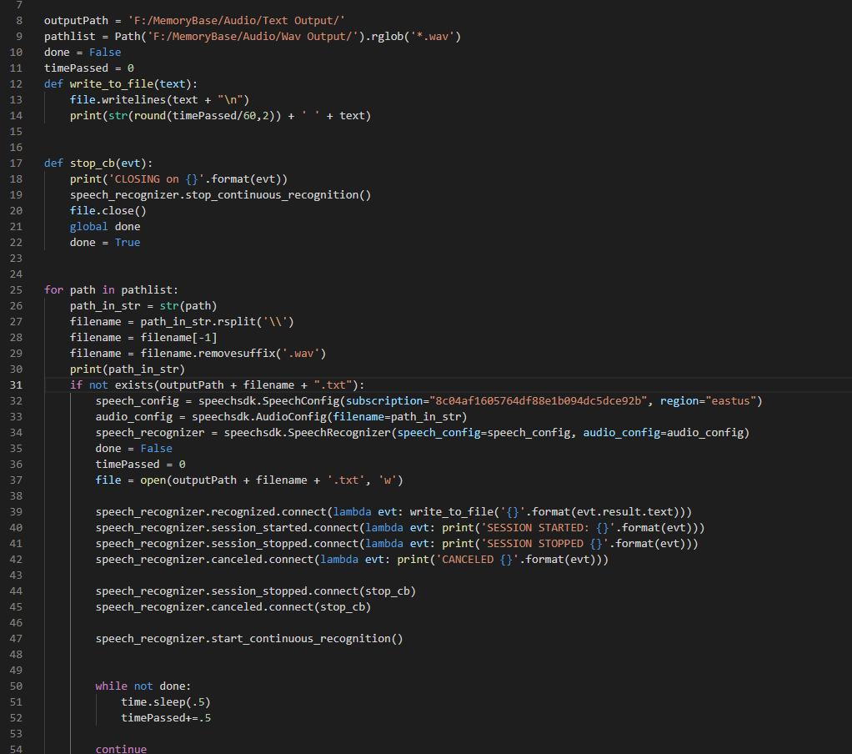Image resolution: width=852 pixels, height=754 pixels.
Task: Click the True value on line 22
Action: pyautogui.click(x=128, y=243)
